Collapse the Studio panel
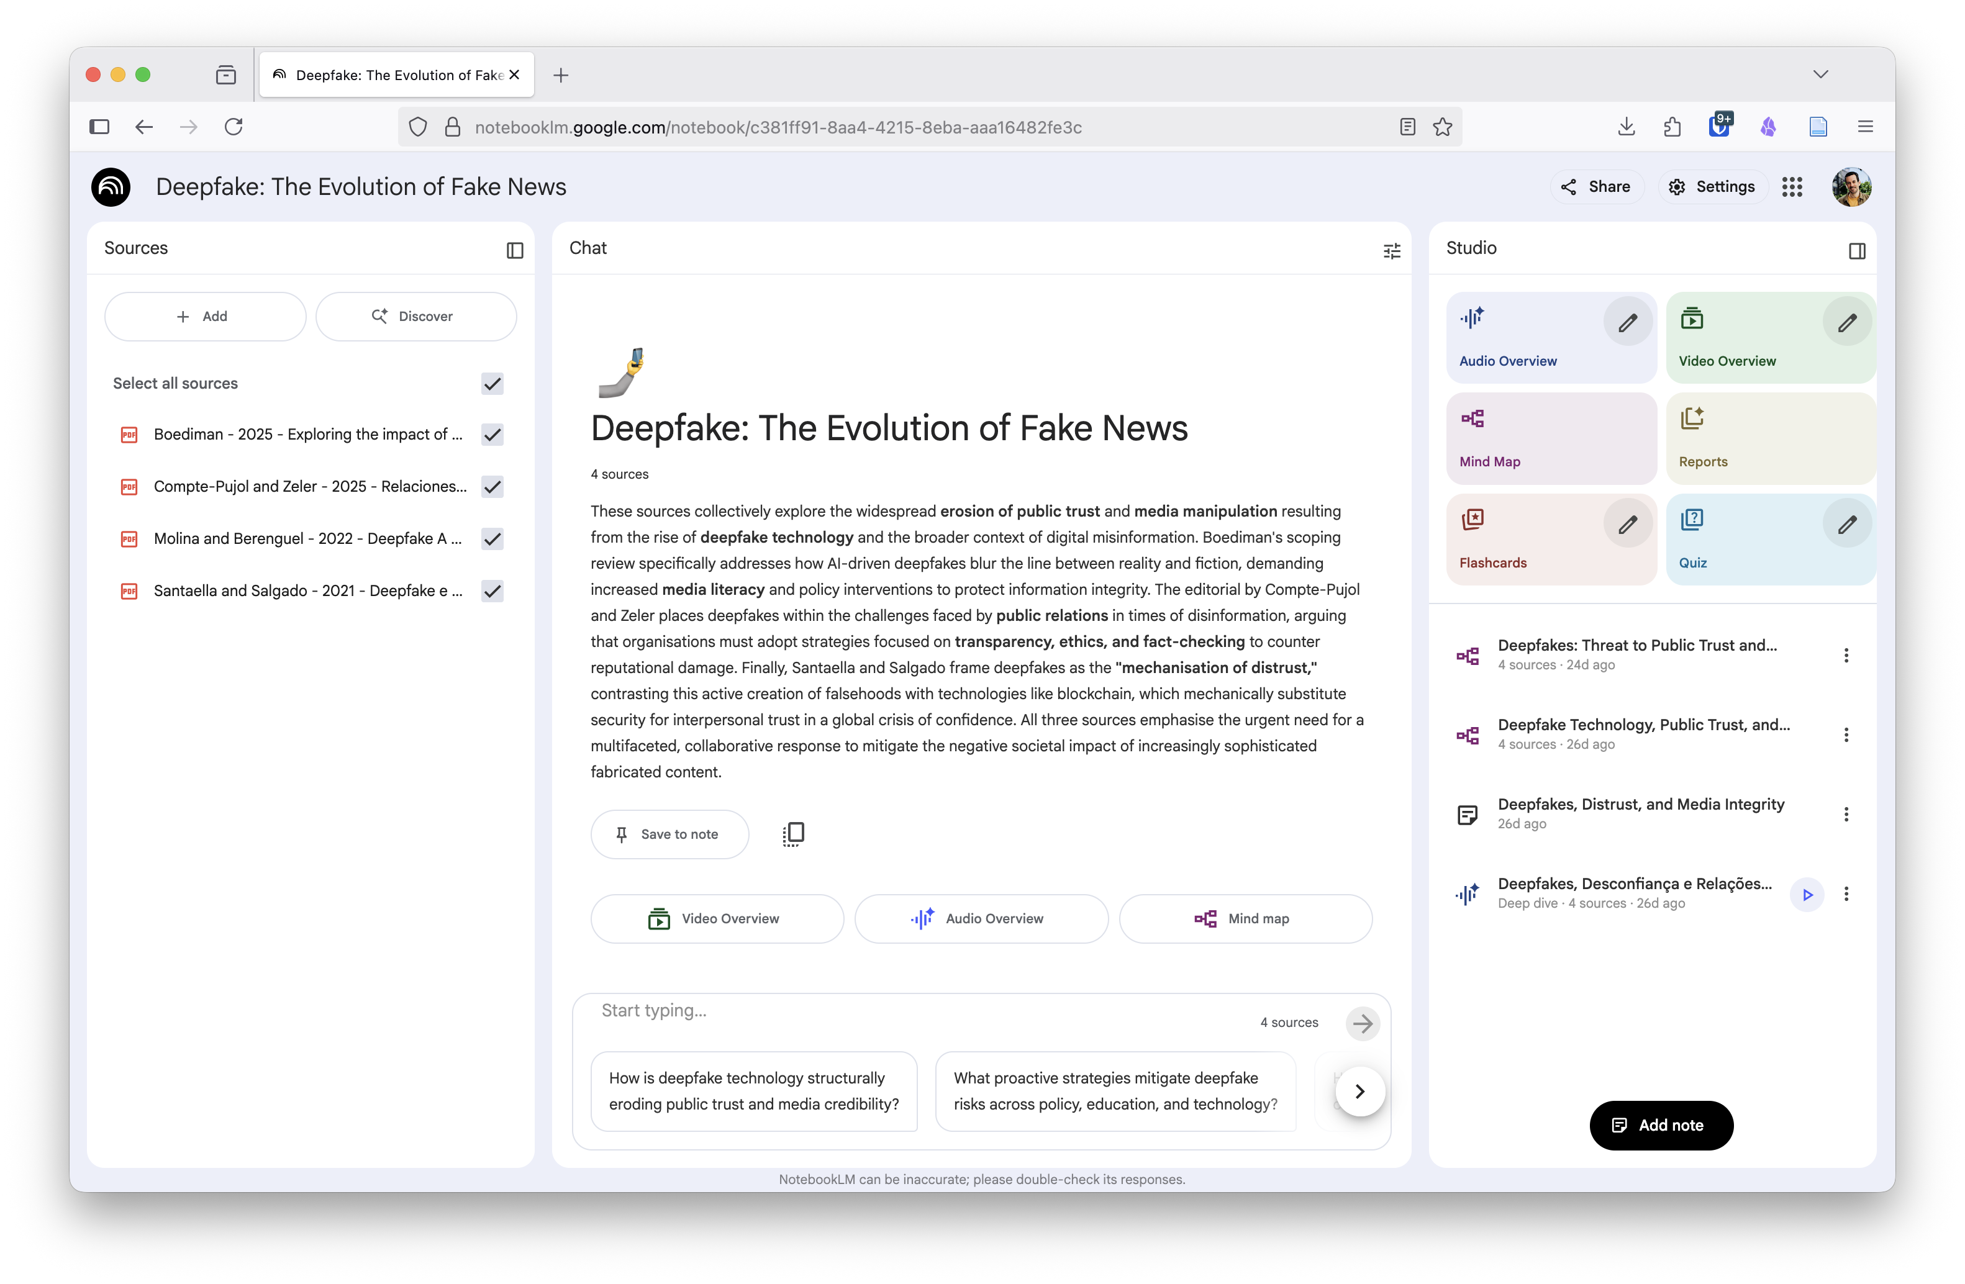The image size is (1965, 1284). (1856, 250)
